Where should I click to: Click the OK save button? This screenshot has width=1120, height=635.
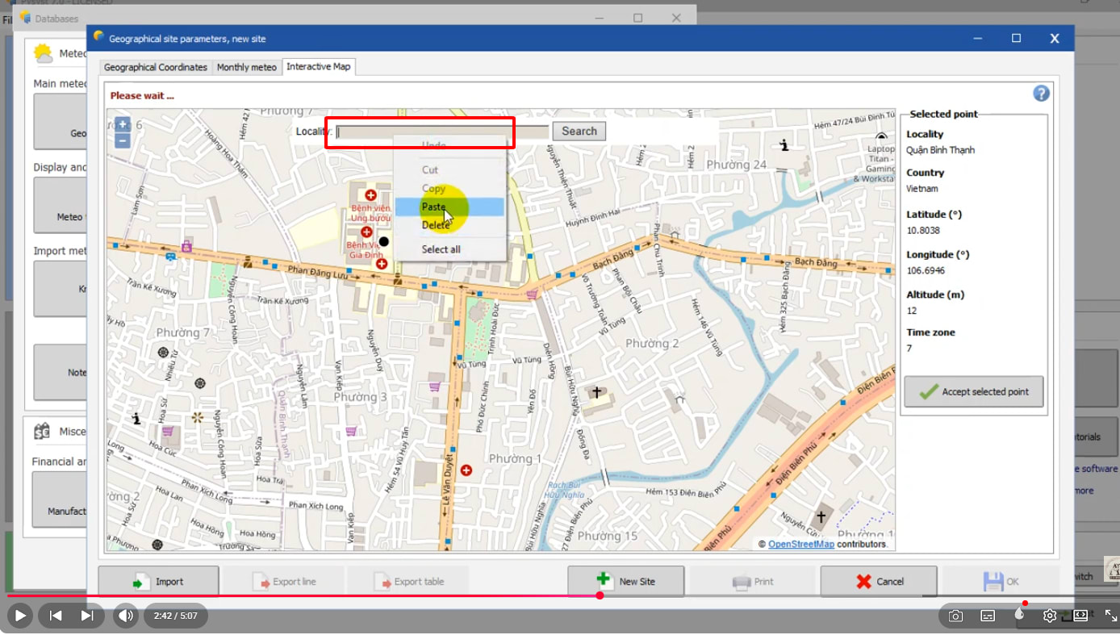(1001, 581)
